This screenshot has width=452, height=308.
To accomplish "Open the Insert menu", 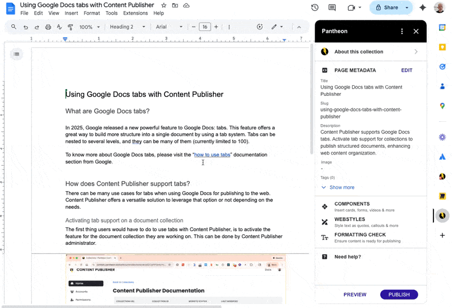I will [71, 13].
